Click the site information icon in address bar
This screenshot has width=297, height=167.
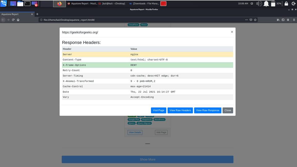(41, 20)
